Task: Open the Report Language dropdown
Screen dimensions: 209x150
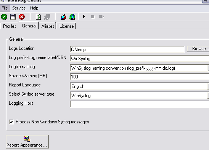Action: pyautogui.click(x=140, y=86)
